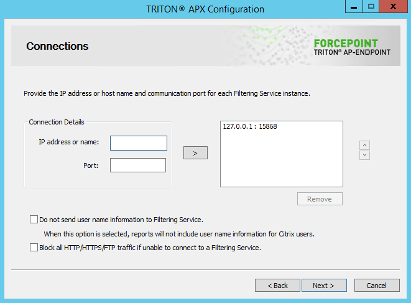Viewport: 411px width, 303px height.
Task: Click the IP address or name field
Action: [139, 143]
